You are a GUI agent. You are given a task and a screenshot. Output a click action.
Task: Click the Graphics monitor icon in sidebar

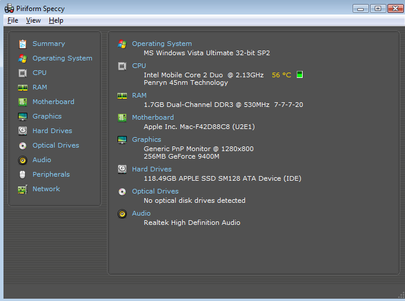pos(23,117)
